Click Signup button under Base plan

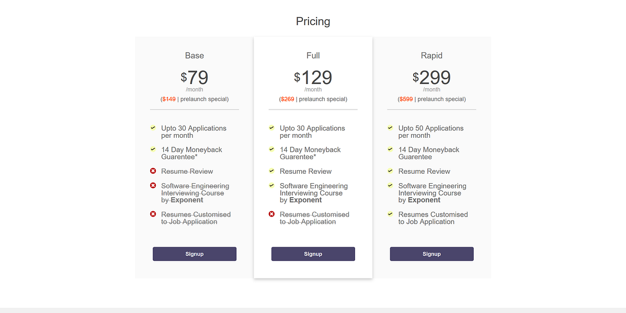click(195, 254)
